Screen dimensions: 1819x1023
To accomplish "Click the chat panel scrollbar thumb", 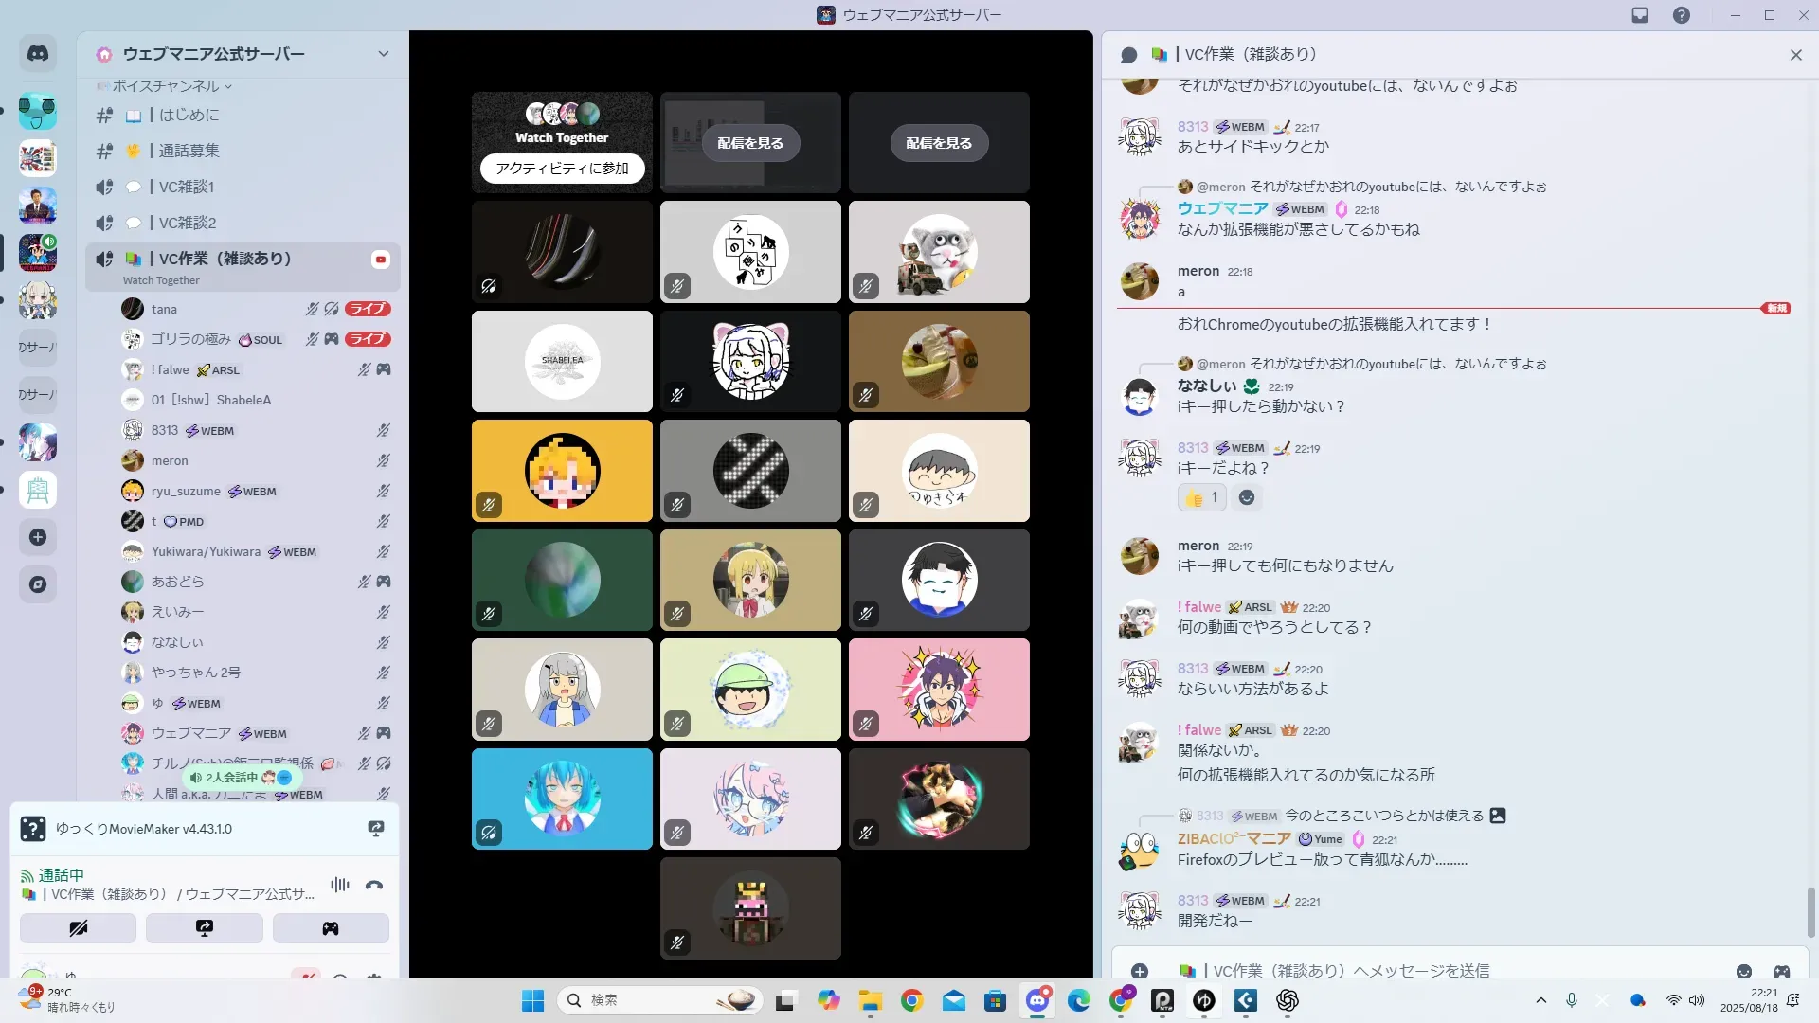I will [1810, 912].
